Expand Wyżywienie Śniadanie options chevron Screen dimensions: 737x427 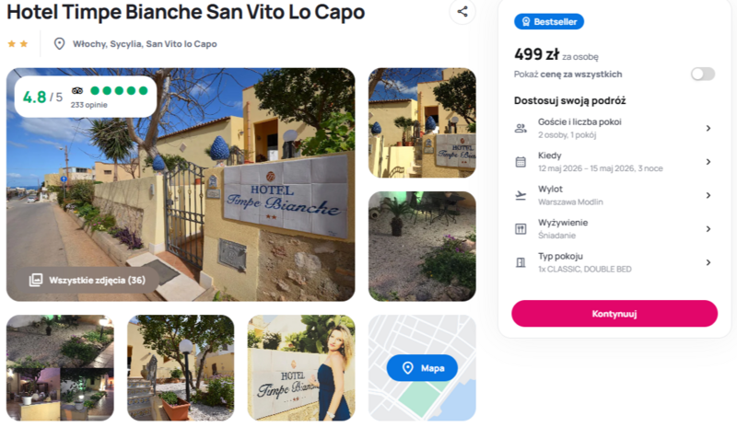point(708,229)
